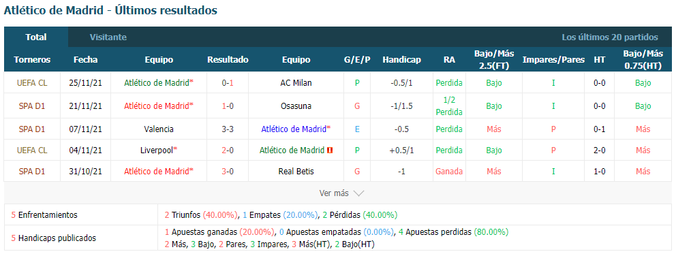
Task: Click the 2-0 Liverpool result score
Action: 228,150
